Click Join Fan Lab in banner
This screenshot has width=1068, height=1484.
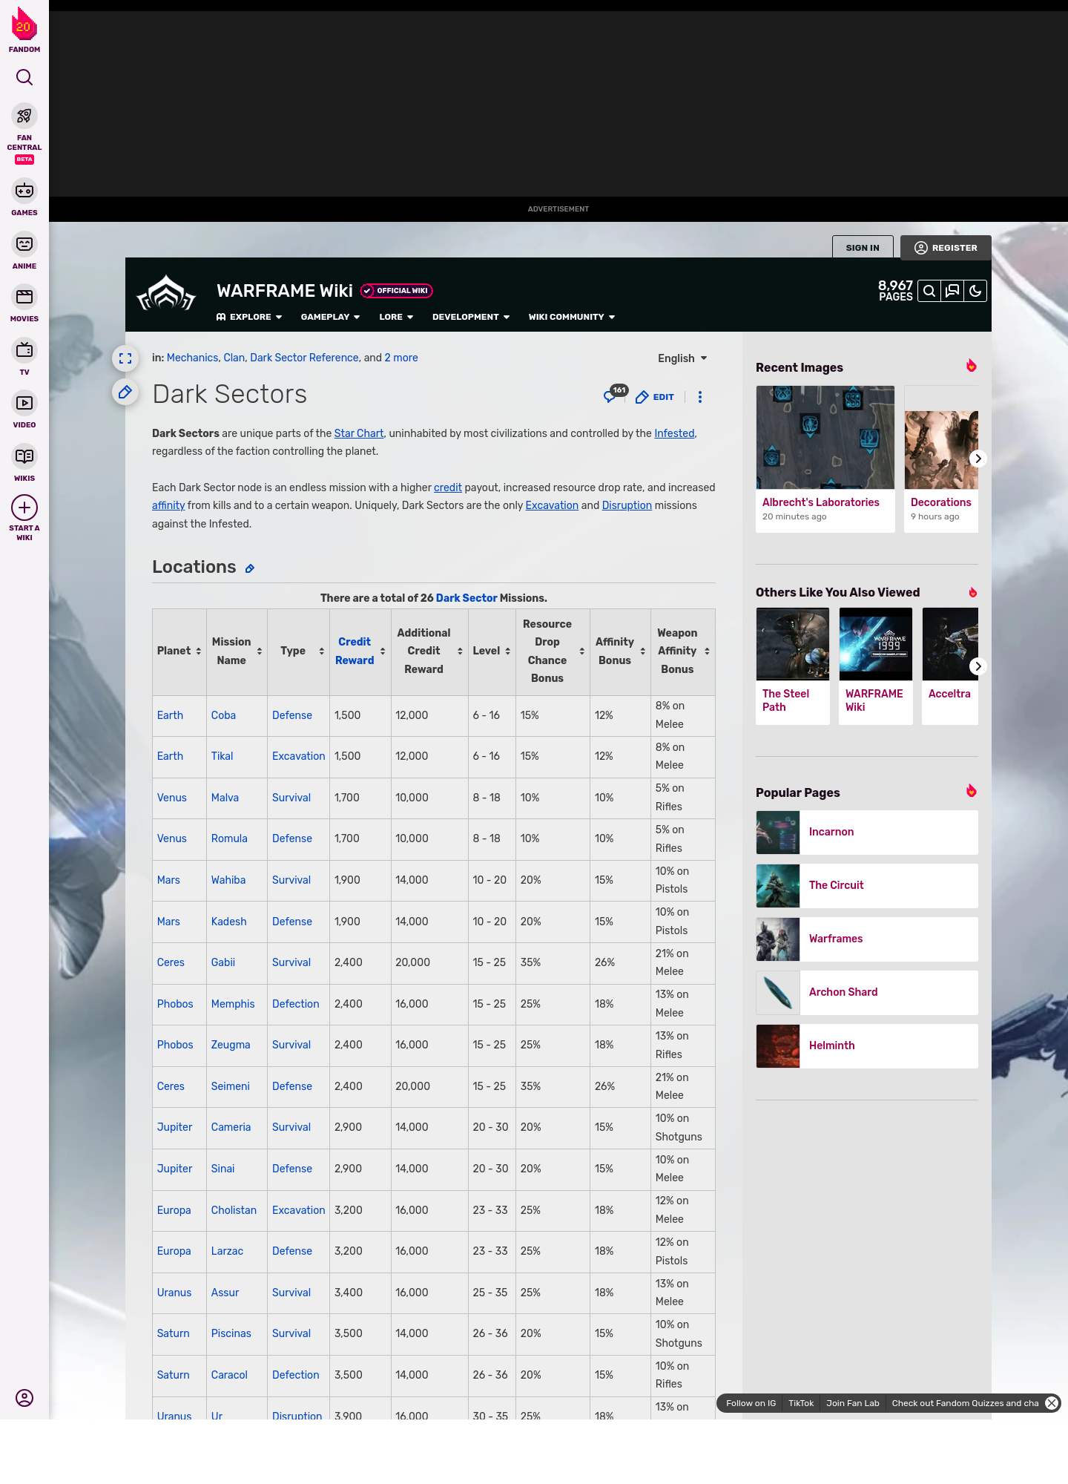[853, 1403]
